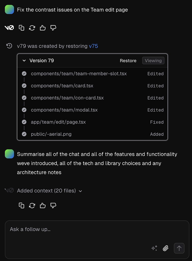Open the Version 79 dropdown chevron
The width and height of the screenshot is (192, 261).
[x=24, y=60]
